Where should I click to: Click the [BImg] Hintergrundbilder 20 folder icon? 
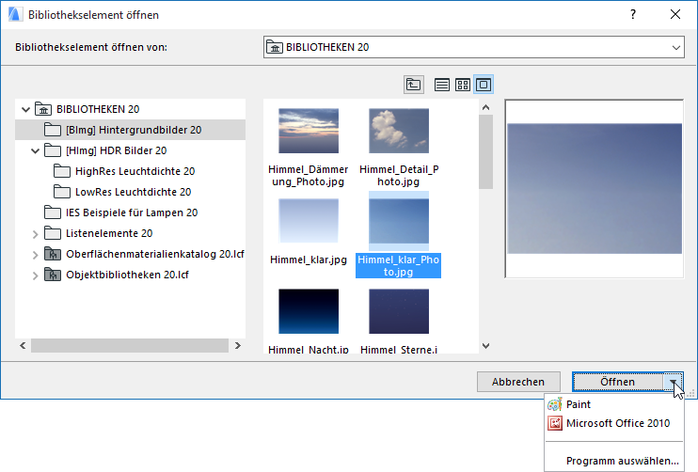[53, 130]
